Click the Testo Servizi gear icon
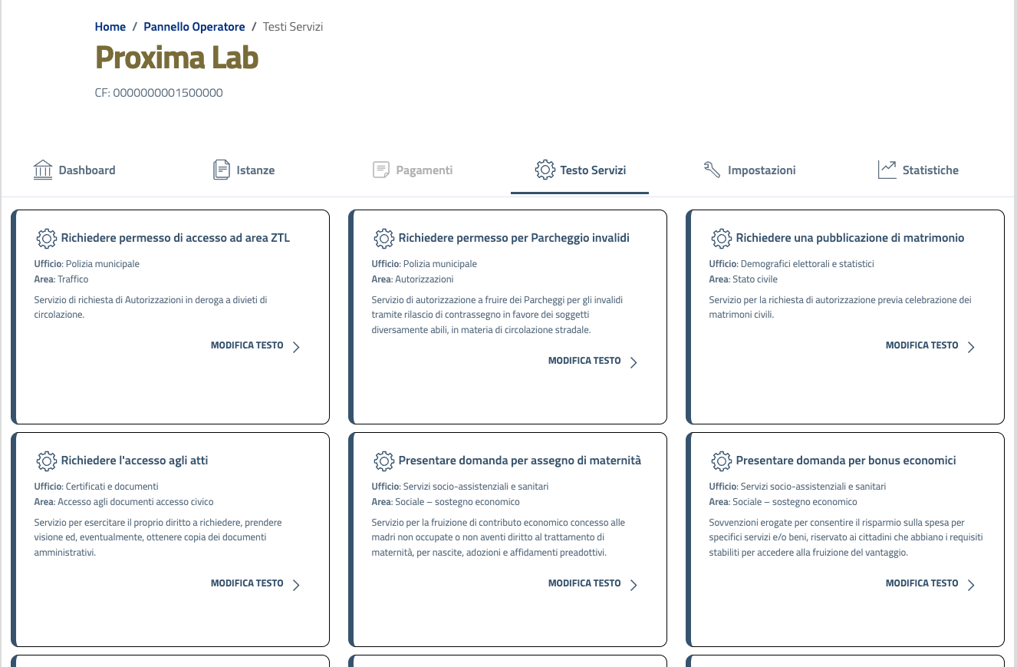The image size is (1017, 667). point(545,170)
